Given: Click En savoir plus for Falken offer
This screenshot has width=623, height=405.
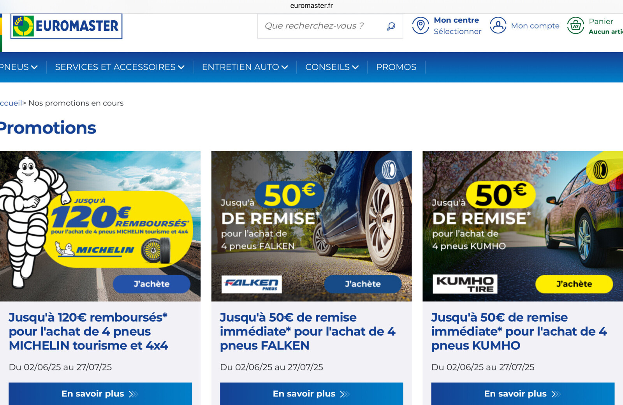Looking at the screenshot, I should pos(311,394).
